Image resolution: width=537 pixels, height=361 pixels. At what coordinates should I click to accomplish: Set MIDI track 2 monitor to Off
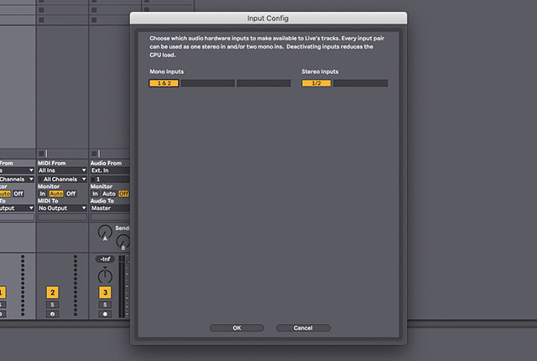(x=70, y=194)
